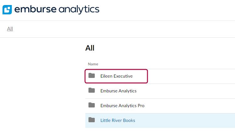This screenshot has width=235, height=137.
Task: Sort the list by the Name column header
Action: 93,64
